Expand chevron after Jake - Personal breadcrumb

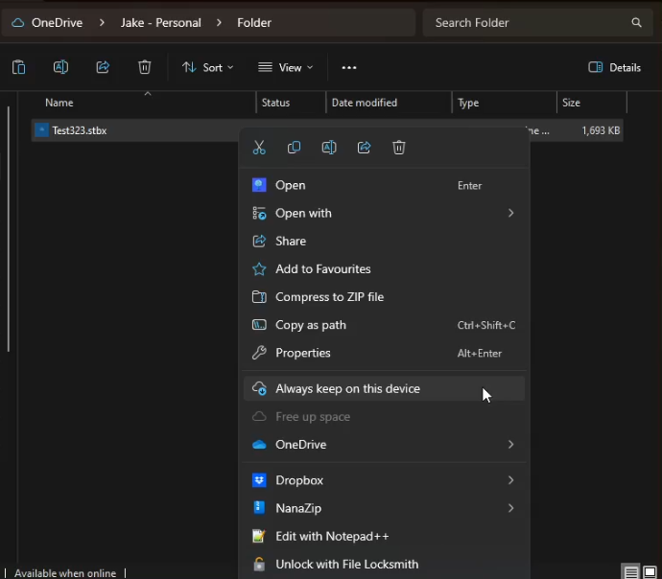(219, 23)
